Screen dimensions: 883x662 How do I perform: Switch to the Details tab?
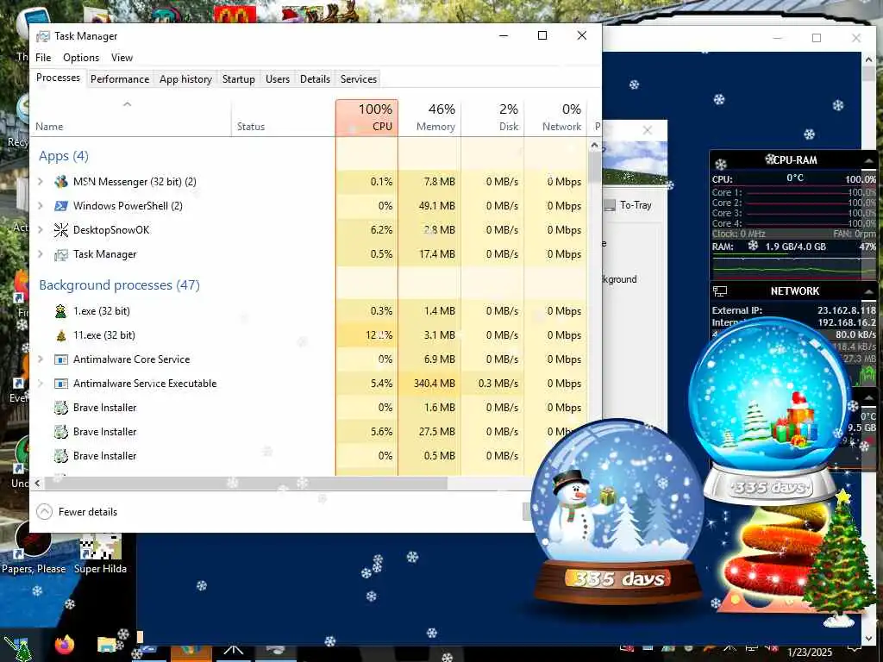[315, 79]
